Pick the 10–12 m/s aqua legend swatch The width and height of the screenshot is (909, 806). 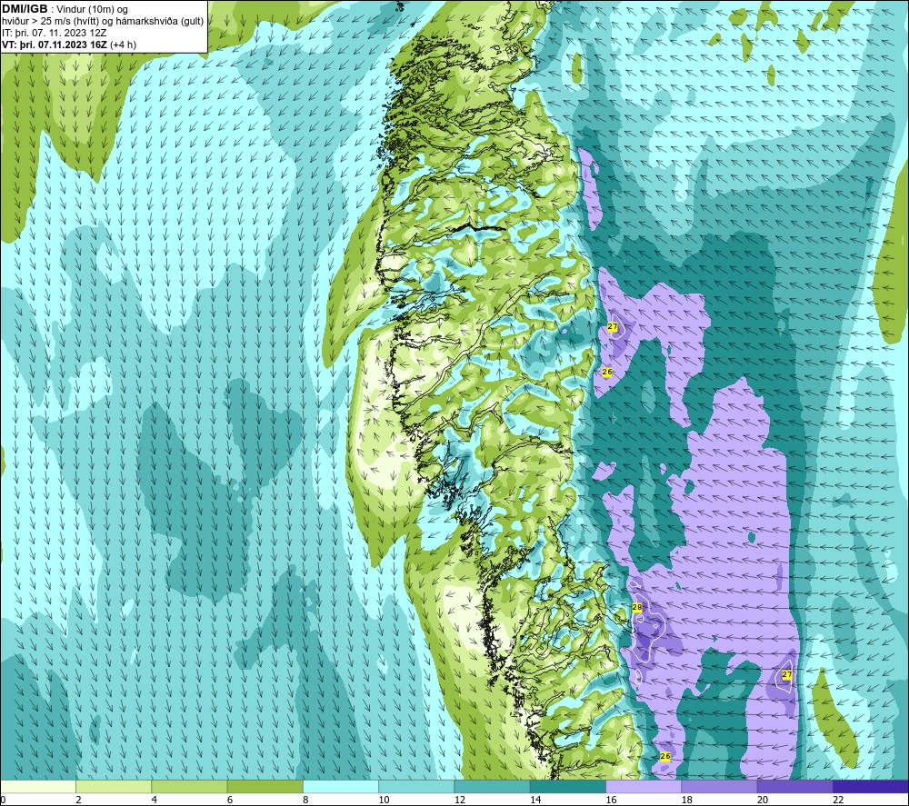click(x=416, y=786)
